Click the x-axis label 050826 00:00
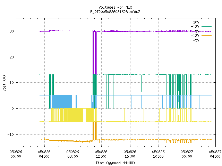 (16, 154)
